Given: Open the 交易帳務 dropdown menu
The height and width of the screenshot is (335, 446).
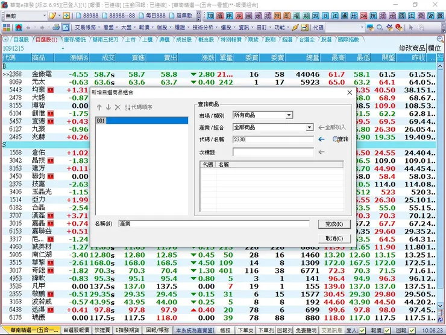Looking at the screenshot, I should [87, 28].
